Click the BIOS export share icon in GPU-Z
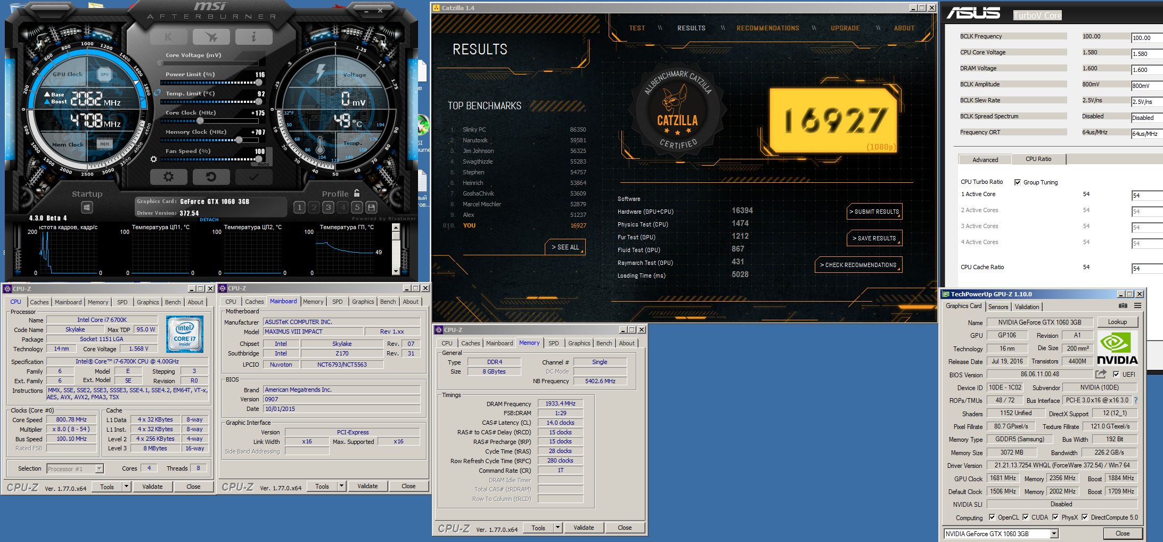Screen dimensions: 1163x542 1101,374
